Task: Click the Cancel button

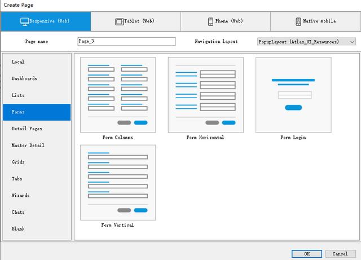Action: 341,254
